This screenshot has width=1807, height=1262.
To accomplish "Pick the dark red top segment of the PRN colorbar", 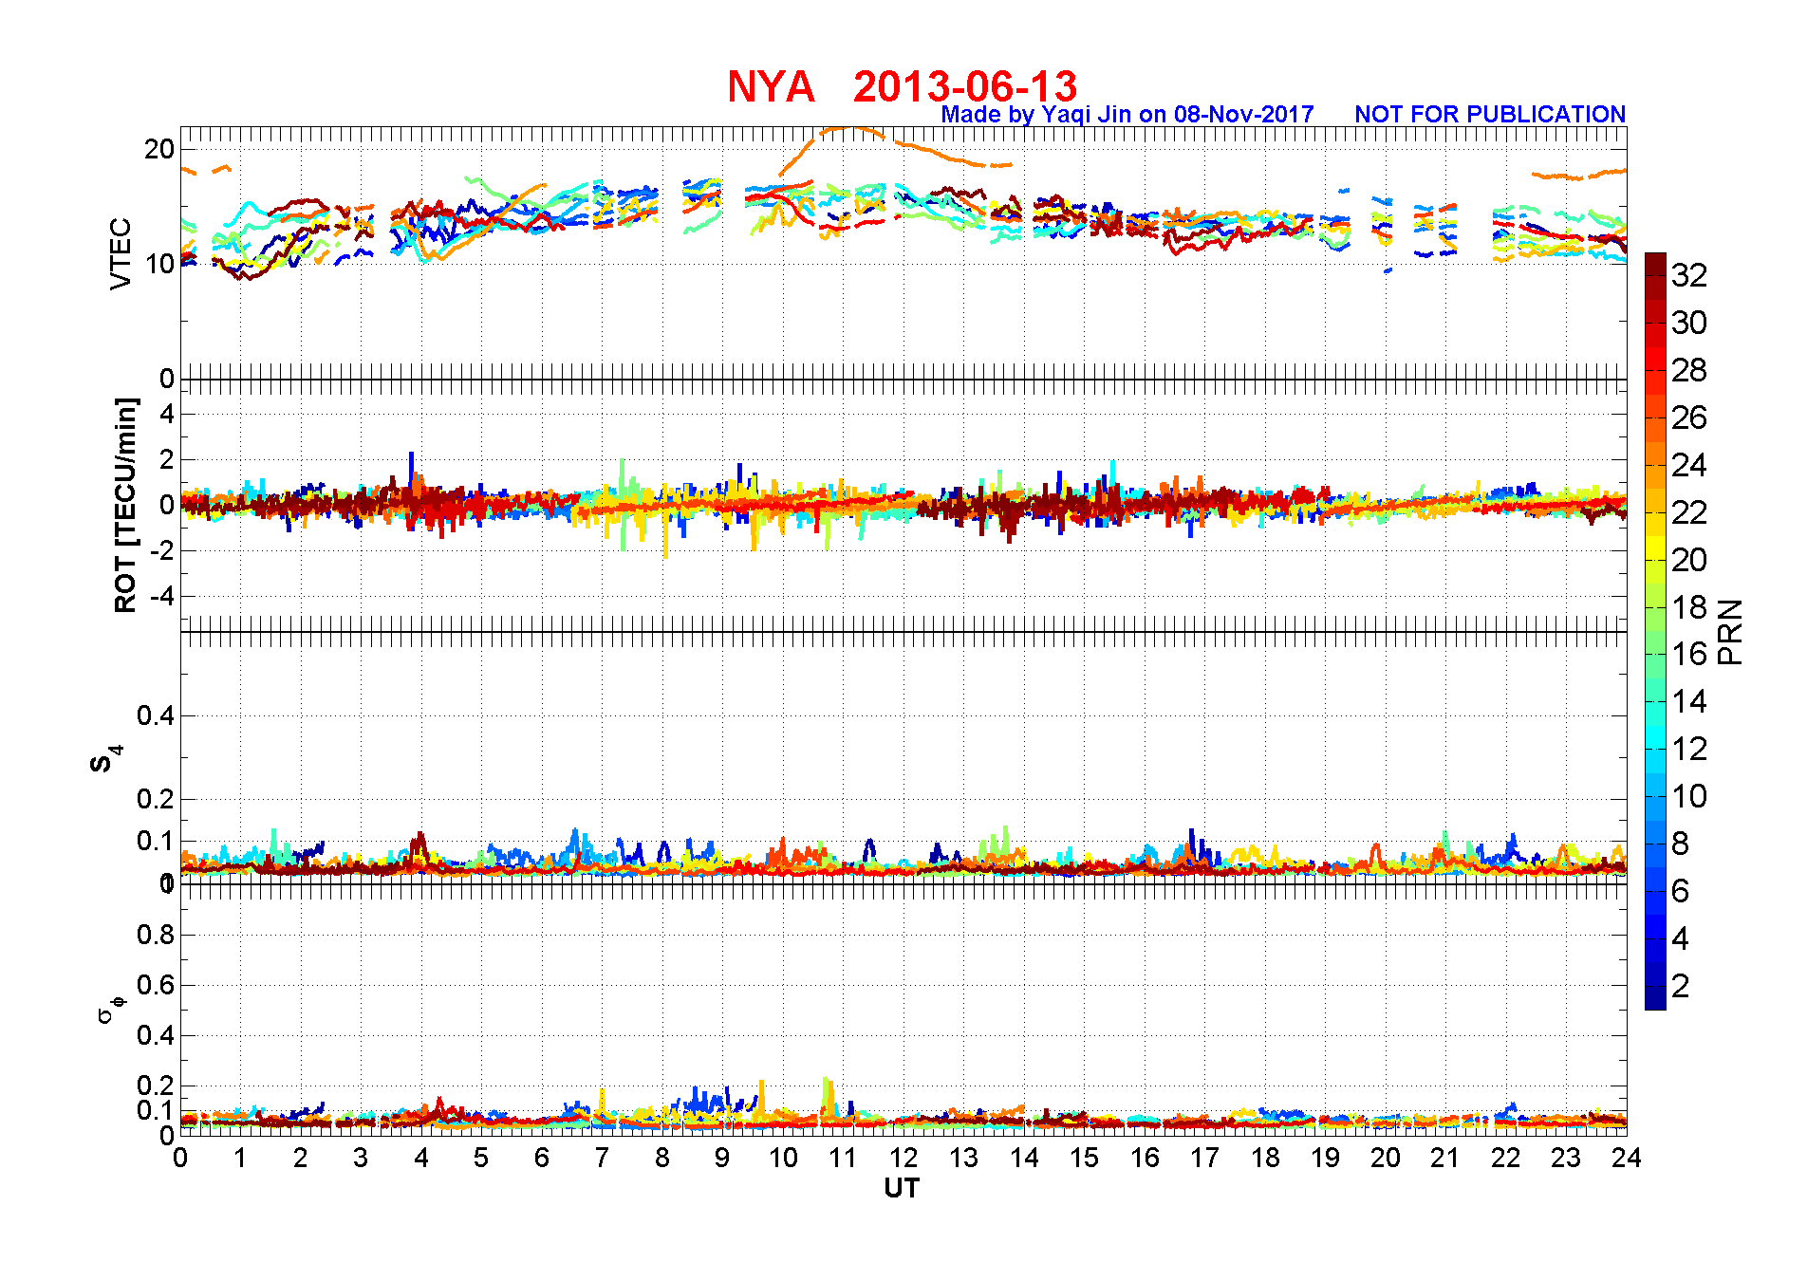I will 1655,264.
